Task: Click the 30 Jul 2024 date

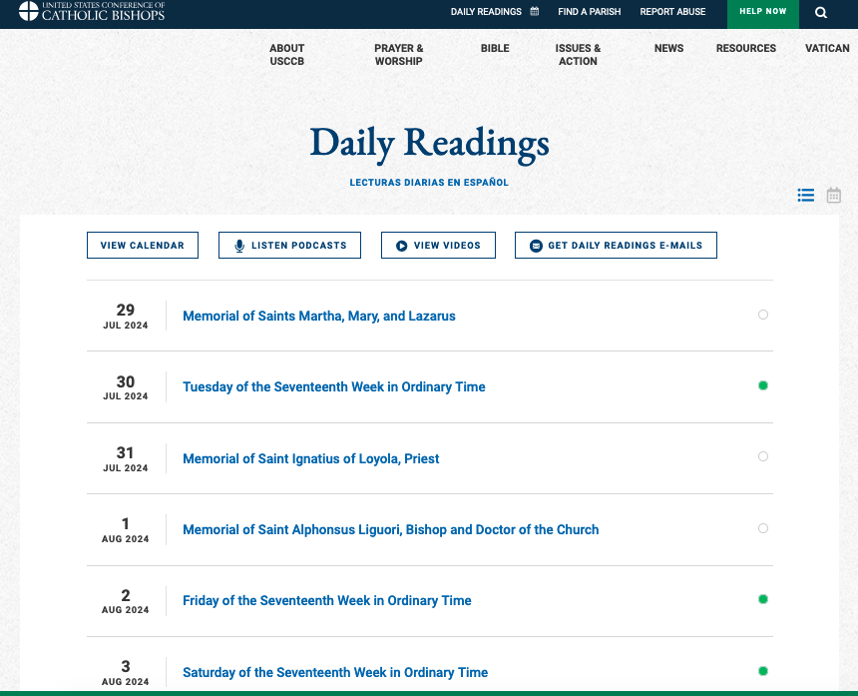Action: click(126, 387)
